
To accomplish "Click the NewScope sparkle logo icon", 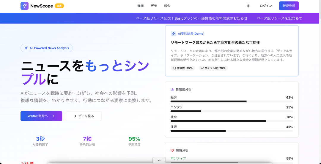I will click(x=25, y=6).
